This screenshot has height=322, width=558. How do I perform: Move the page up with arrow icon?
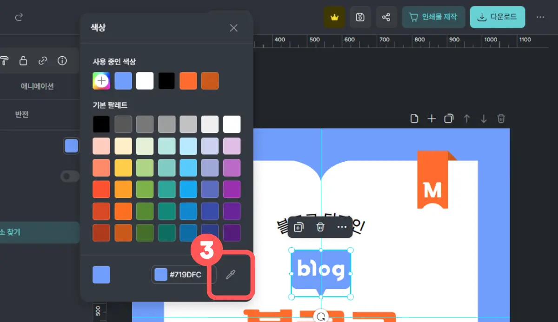pos(466,118)
